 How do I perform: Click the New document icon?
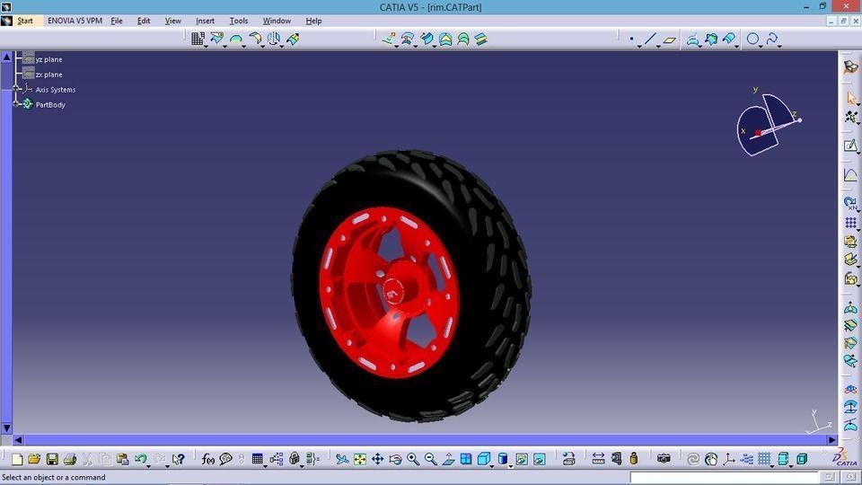pyautogui.click(x=17, y=459)
